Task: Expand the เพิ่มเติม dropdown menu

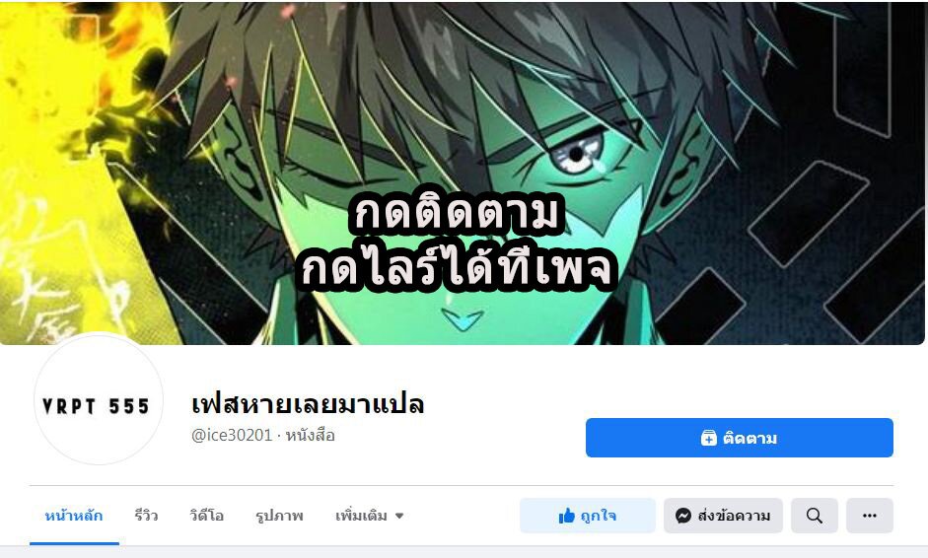Action: click(369, 516)
